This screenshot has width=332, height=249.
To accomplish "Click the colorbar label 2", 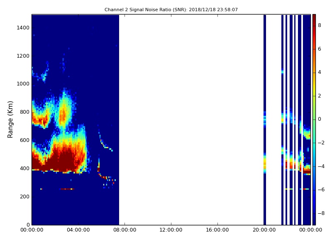I will (320, 96).
